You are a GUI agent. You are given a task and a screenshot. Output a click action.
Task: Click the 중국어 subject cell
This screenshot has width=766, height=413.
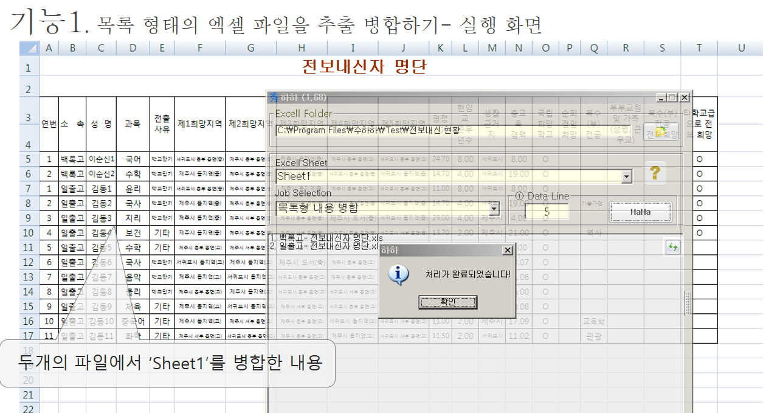133,321
